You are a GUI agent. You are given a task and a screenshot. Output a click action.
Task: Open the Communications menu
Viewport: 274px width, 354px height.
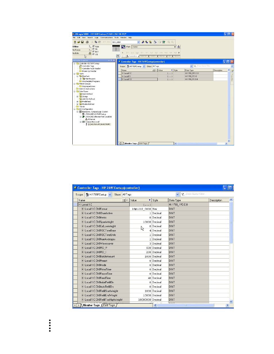coord(107,38)
